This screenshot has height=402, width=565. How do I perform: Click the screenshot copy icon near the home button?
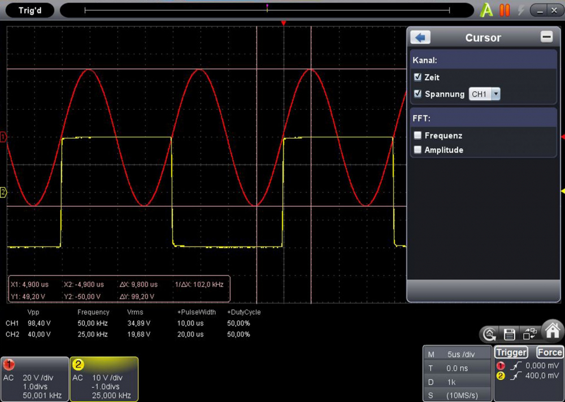(x=527, y=334)
